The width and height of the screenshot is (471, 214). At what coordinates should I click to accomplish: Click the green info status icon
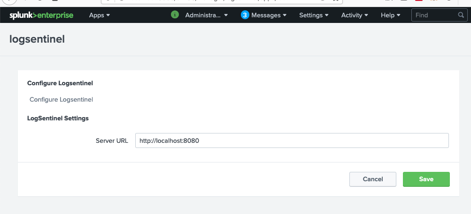175,15
